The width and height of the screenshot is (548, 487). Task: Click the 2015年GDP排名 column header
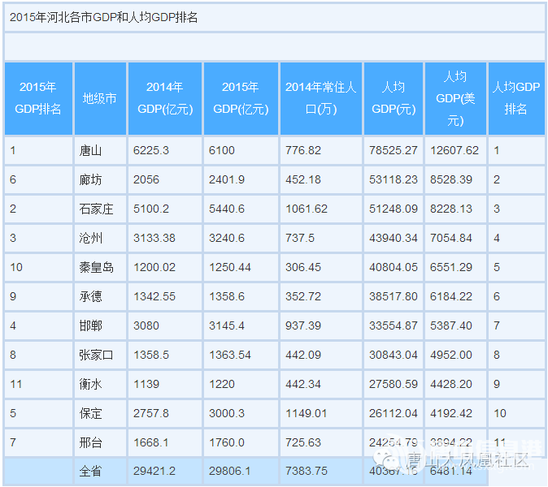tap(38, 98)
